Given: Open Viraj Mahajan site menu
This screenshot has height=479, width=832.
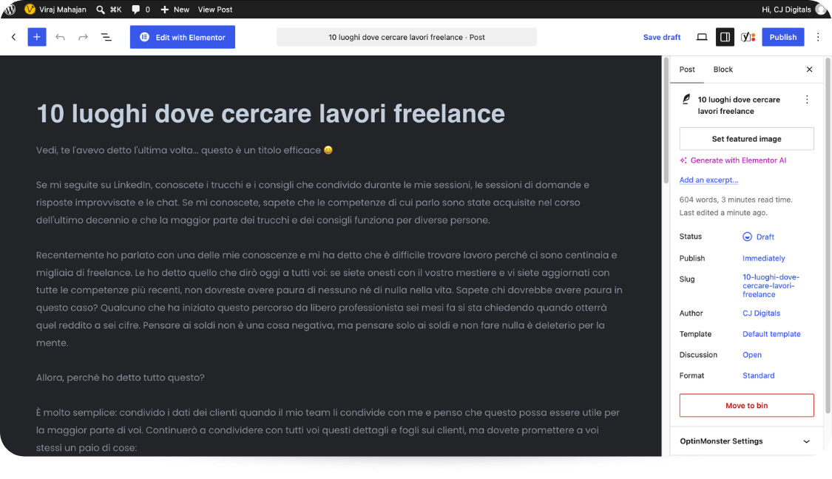Looking at the screenshot, I should click(x=55, y=9).
